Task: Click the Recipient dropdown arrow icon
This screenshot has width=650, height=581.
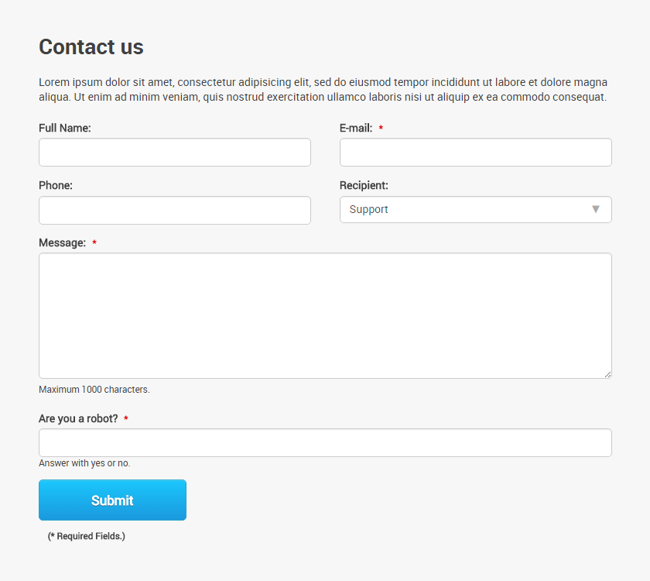Action: [x=596, y=209]
